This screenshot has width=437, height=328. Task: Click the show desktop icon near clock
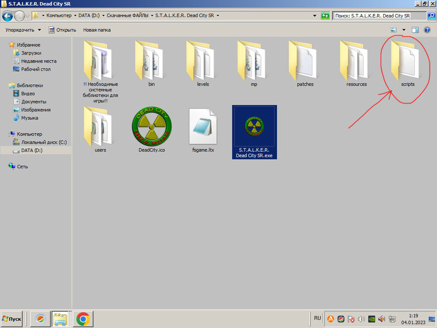click(432, 319)
